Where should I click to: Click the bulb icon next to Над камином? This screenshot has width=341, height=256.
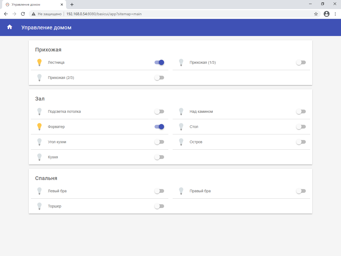pos(181,111)
